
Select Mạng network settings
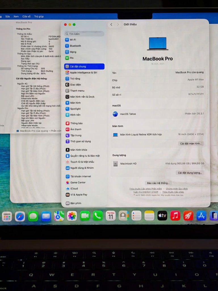(x=71, y=52)
